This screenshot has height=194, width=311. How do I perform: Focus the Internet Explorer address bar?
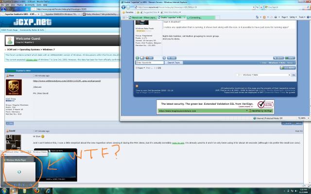click(193, 7)
